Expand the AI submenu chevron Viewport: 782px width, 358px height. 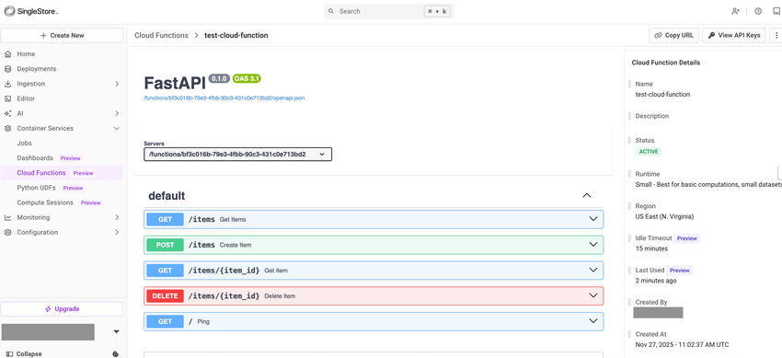click(117, 114)
